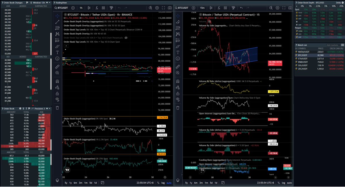Delete drawings with trash icon in left chart
The image size is (345, 187).
pyautogui.click(x=57, y=108)
